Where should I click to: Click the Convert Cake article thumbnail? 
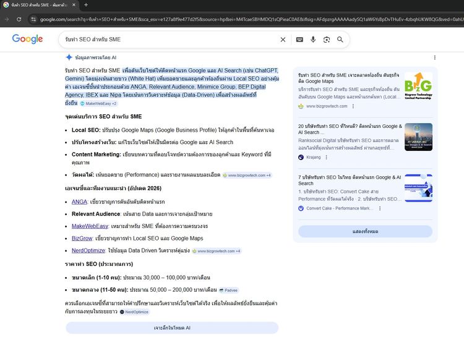click(418, 188)
